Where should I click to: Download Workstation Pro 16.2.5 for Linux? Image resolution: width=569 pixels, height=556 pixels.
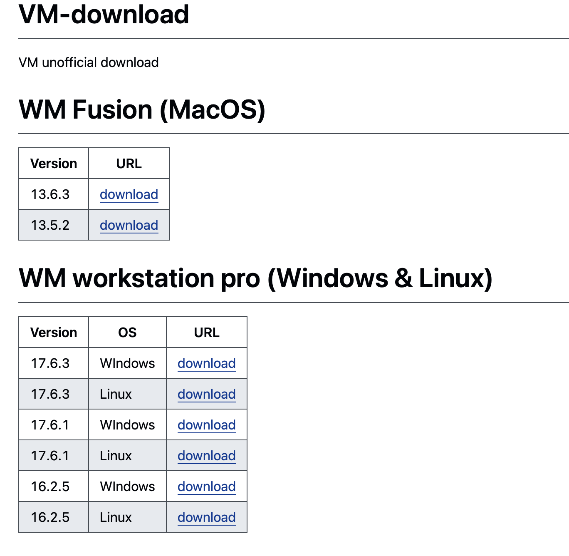pos(206,517)
